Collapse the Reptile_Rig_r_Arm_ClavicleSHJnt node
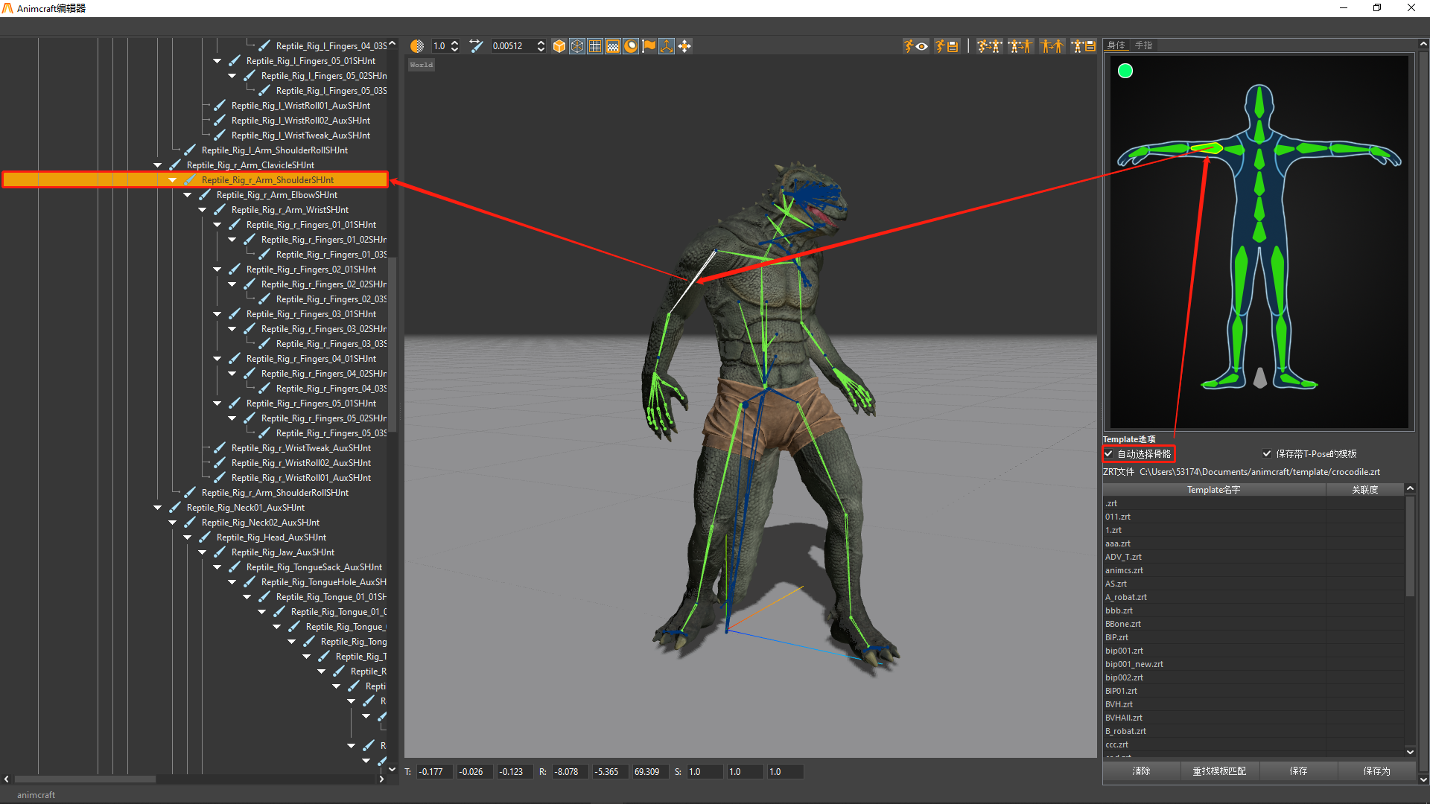 tap(157, 165)
